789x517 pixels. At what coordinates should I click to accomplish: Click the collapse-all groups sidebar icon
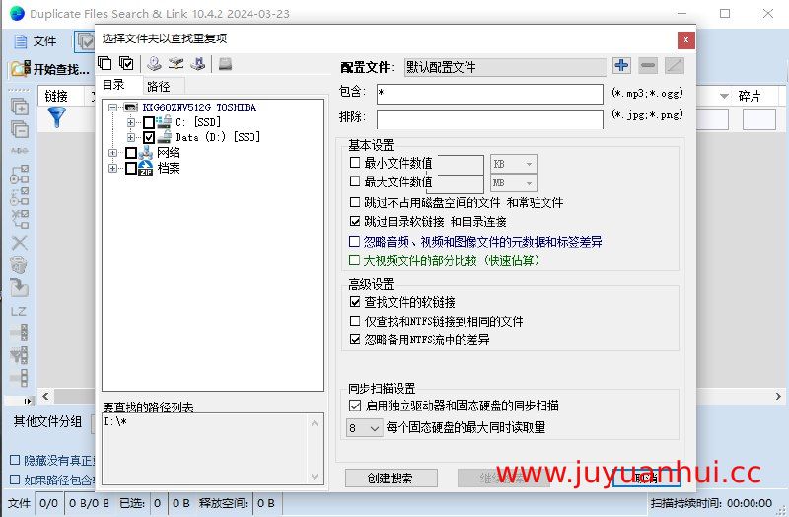point(20,129)
